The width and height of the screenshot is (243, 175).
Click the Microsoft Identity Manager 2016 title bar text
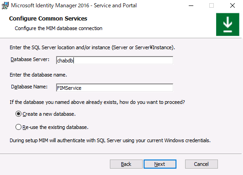point(74,5)
